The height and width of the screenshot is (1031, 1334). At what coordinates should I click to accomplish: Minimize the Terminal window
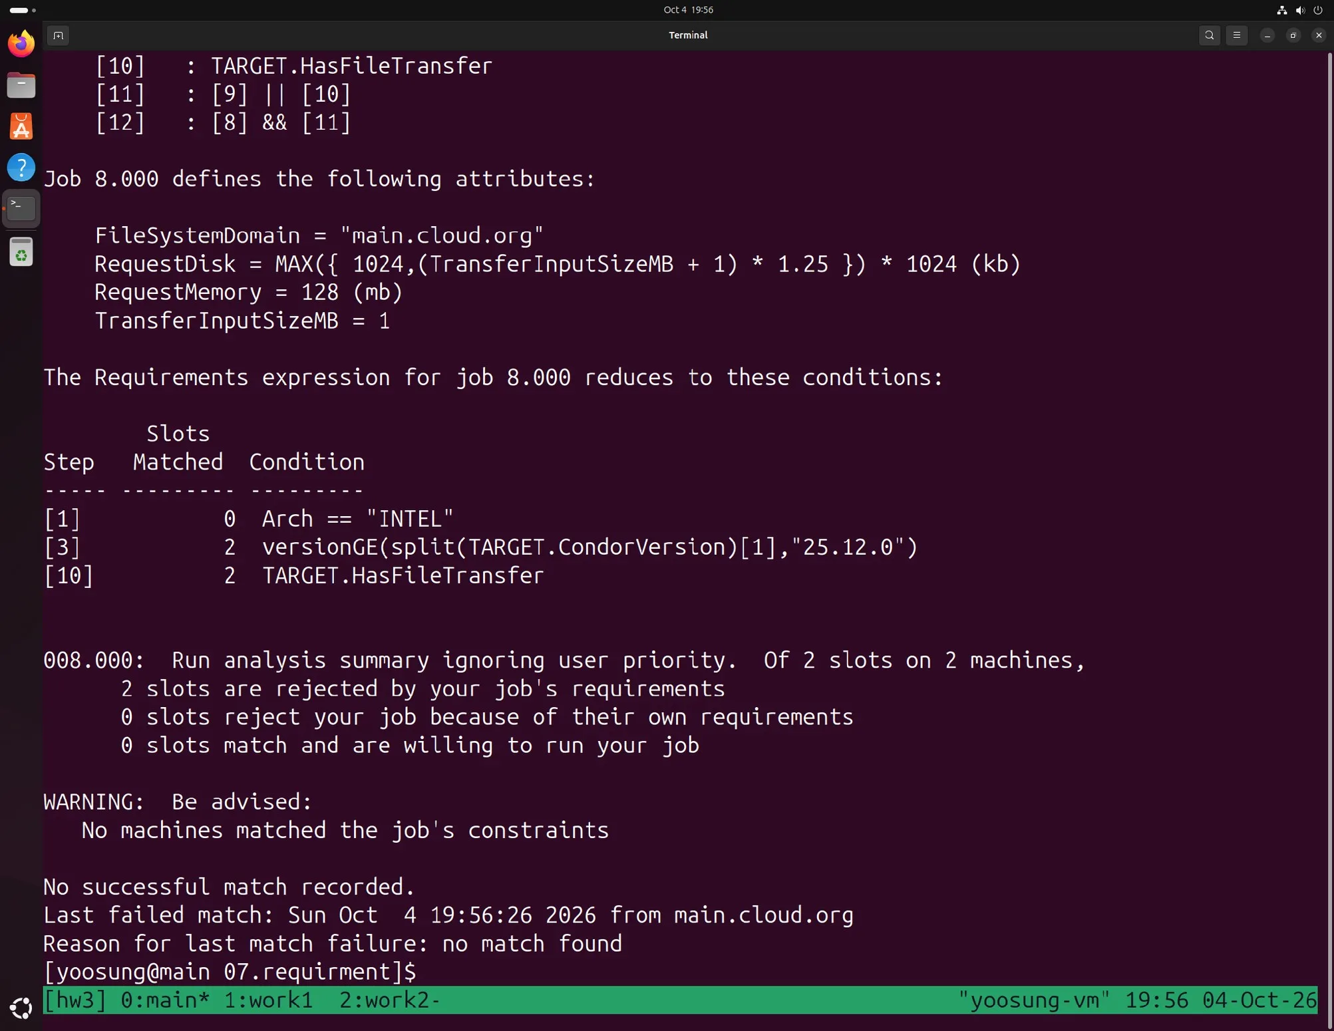(x=1267, y=35)
